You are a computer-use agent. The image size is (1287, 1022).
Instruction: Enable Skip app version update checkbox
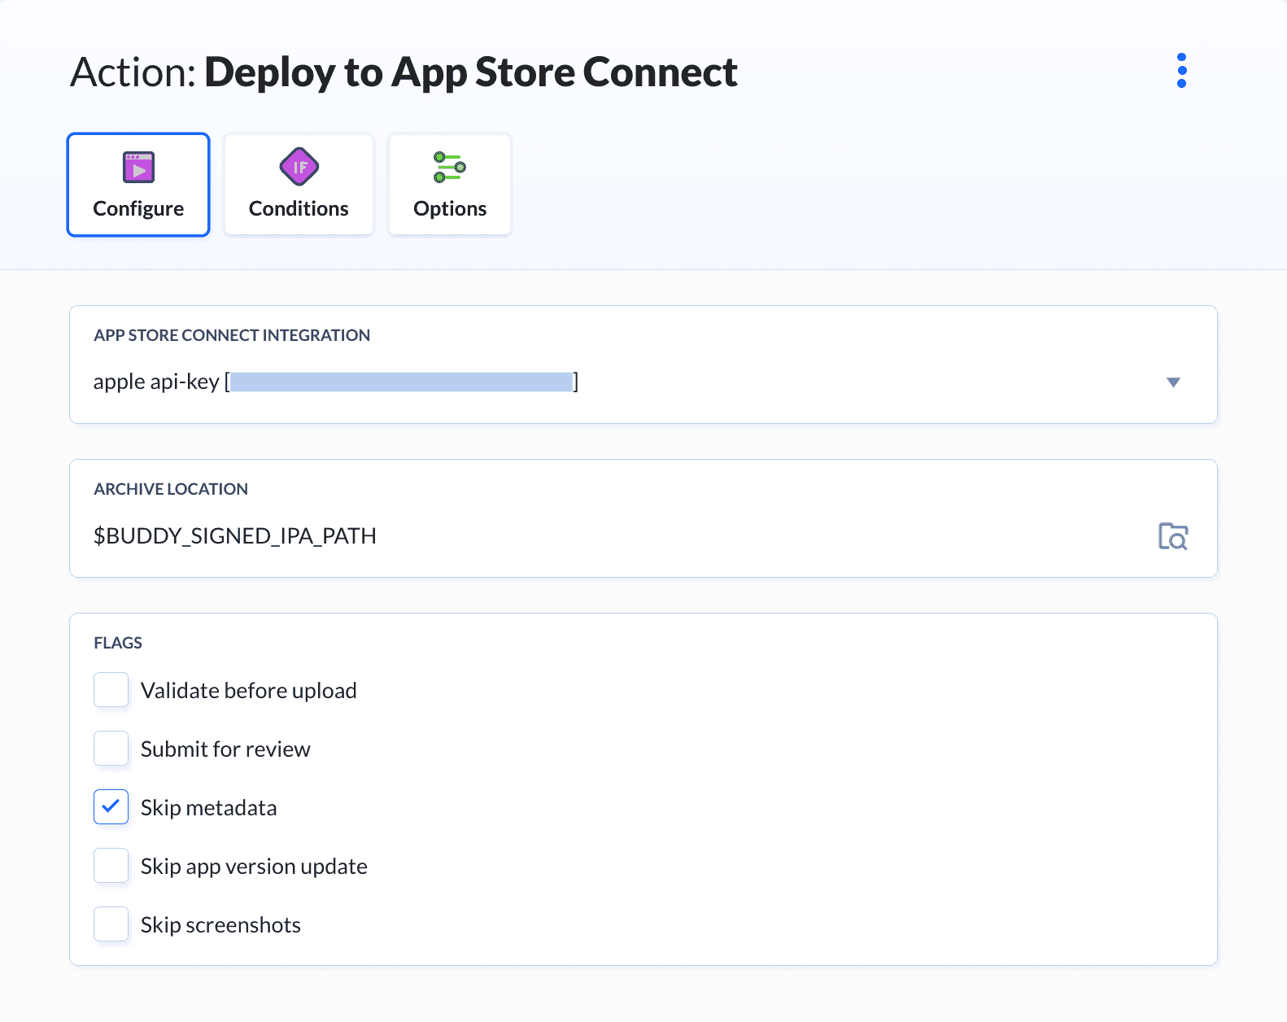click(x=111, y=866)
